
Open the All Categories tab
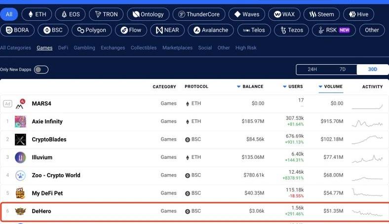click(15, 48)
